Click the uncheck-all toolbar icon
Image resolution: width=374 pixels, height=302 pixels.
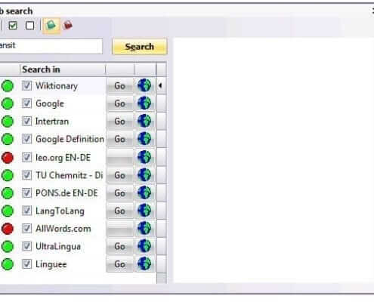coord(30,26)
